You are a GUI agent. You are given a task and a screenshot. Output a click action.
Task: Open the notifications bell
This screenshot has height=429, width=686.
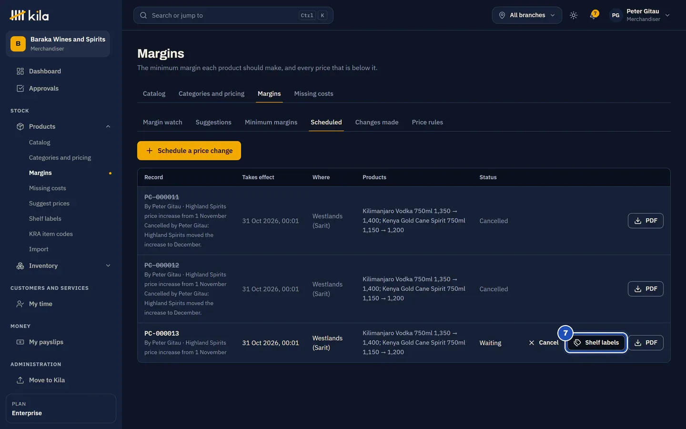pyautogui.click(x=594, y=15)
